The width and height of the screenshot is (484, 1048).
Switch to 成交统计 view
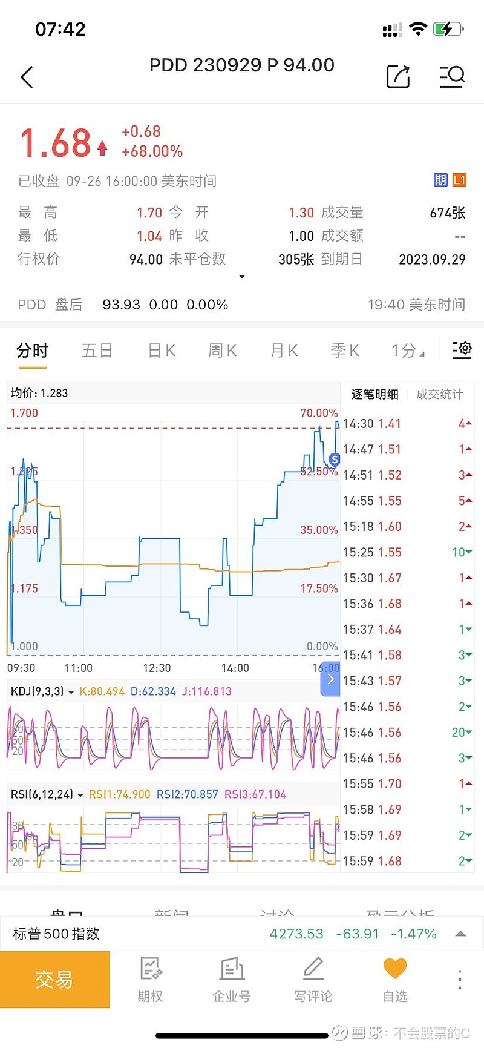click(x=439, y=395)
